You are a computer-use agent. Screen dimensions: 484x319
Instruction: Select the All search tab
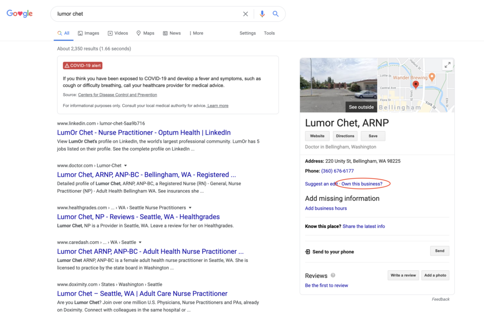(x=63, y=34)
